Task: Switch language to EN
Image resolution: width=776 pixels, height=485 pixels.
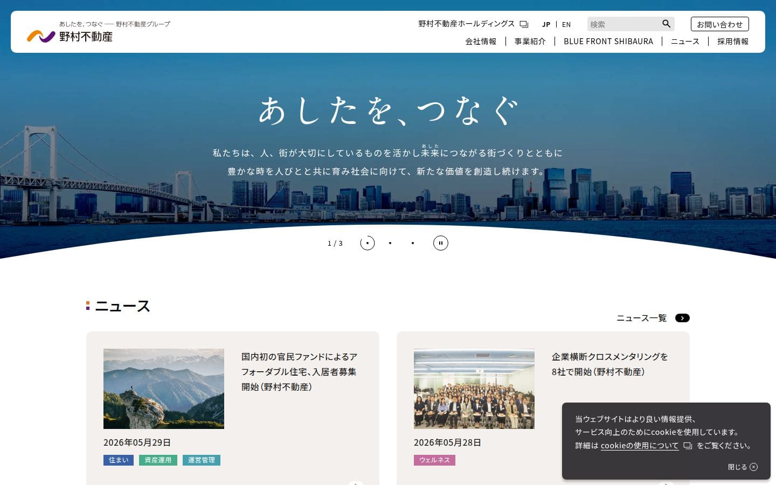Action: coord(566,24)
